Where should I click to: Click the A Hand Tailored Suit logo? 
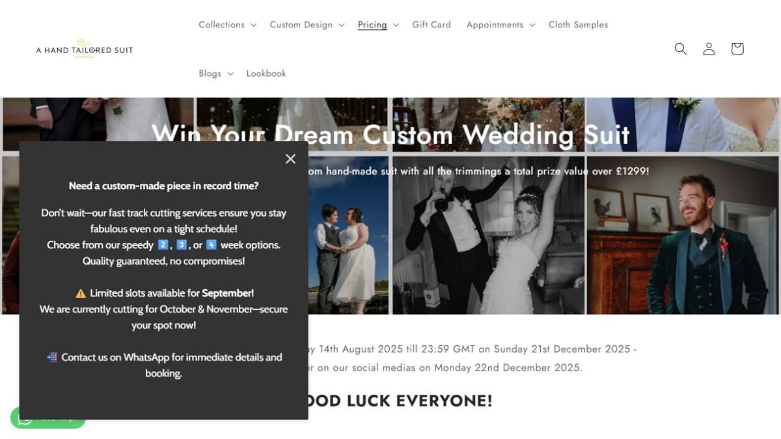click(x=85, y=49)
